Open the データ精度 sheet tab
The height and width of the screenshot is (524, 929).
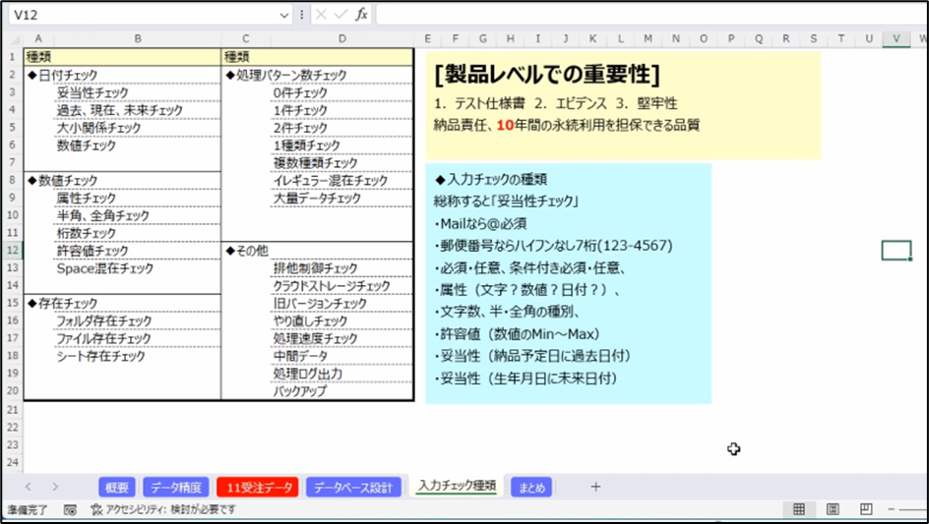176,487
